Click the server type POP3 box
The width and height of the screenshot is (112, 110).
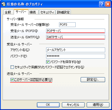67,25
